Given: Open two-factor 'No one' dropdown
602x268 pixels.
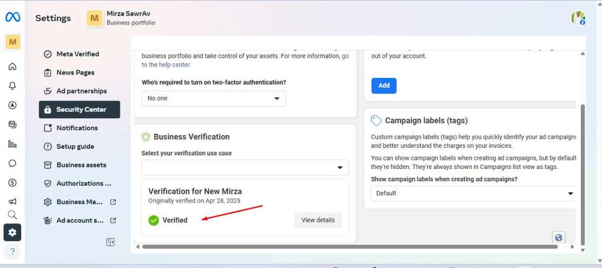Looking at the screenshot, I should (x=214, y=98).
